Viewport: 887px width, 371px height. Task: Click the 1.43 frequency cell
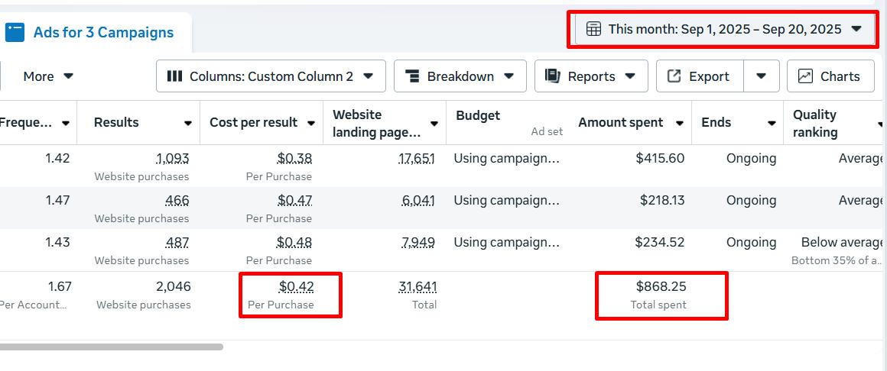[x=57, y=242]
